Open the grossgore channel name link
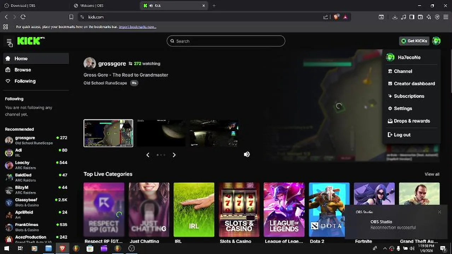The height and width of the screenshot is (254, 452). click(112, 64)
